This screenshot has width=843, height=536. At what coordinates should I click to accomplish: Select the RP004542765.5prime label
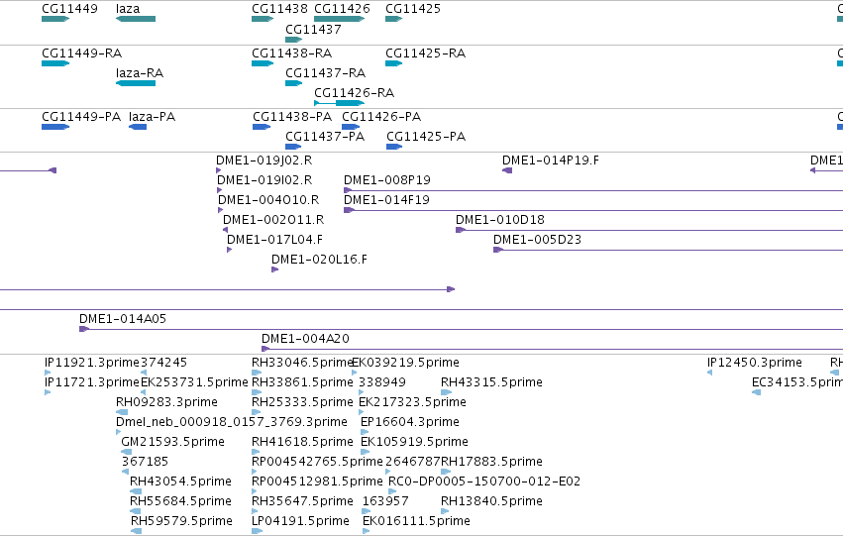(317, 462)
